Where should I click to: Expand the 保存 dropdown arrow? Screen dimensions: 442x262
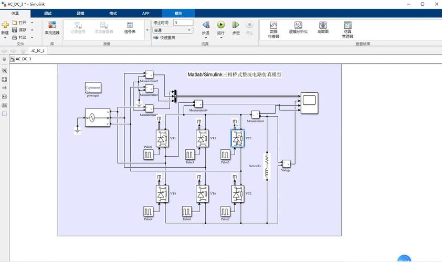click(32, 30)
